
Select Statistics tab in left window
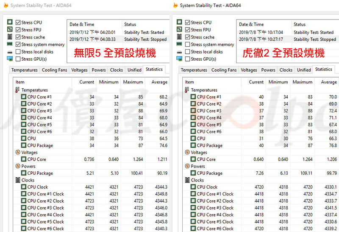pos(154,70)
